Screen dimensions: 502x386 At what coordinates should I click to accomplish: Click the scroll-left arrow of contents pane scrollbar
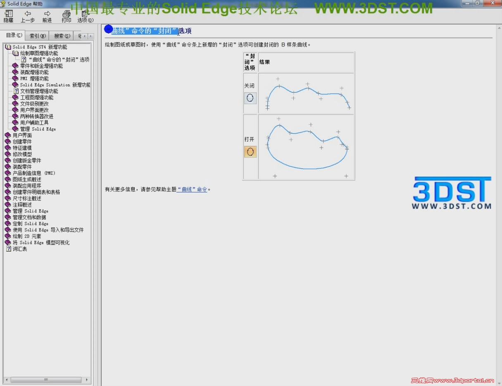(x=6, y=379)
